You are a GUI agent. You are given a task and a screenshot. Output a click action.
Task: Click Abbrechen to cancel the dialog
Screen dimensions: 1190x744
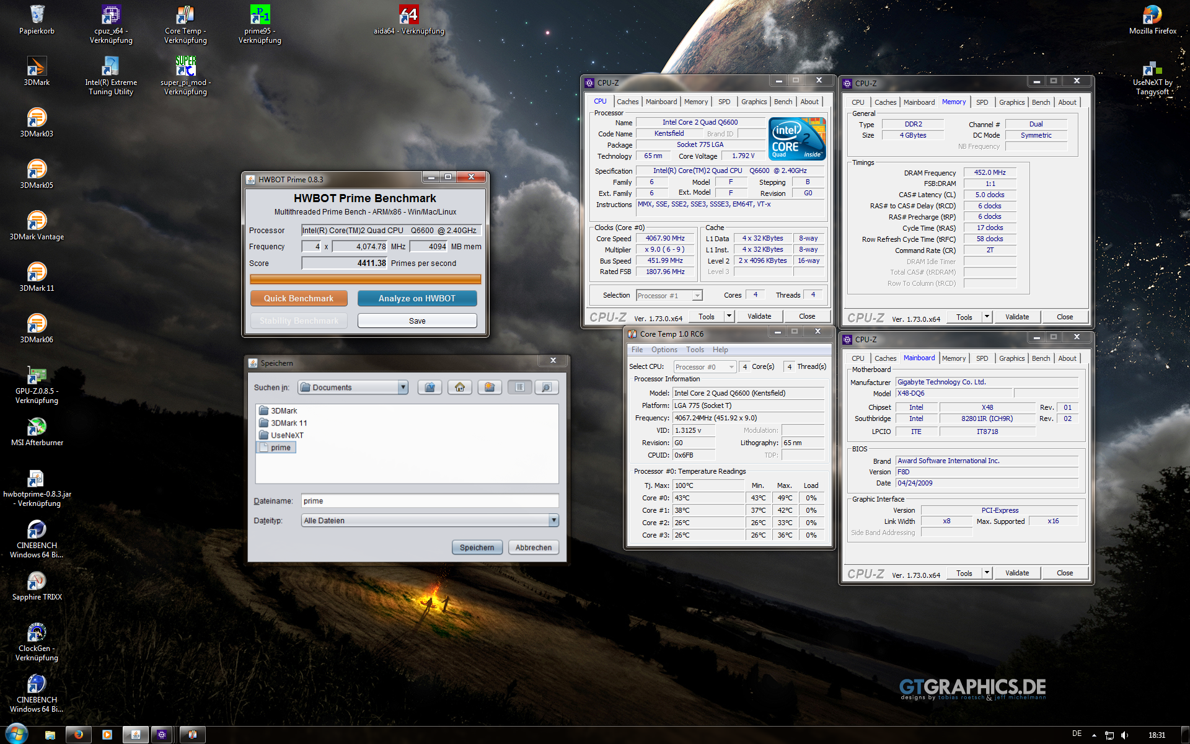[533, 547]
